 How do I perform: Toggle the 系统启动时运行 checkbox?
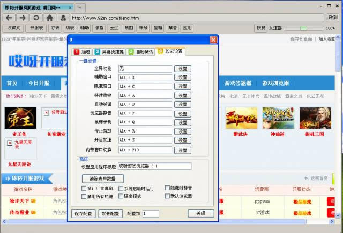[120, 189]
